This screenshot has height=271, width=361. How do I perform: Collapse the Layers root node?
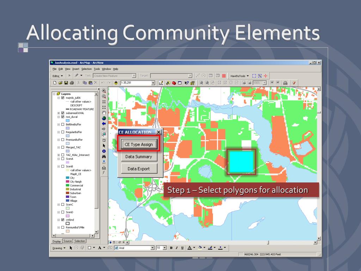pyautogui.click(x=54, y=94)
